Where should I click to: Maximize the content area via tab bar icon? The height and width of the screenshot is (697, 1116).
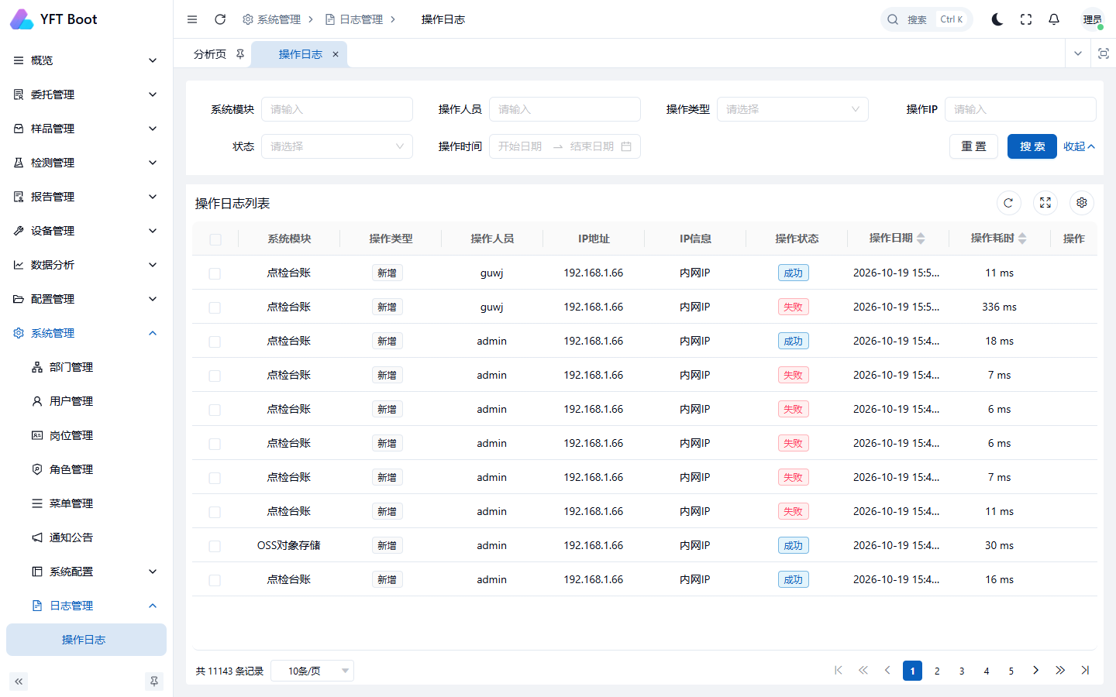(x=1104, y=53)
